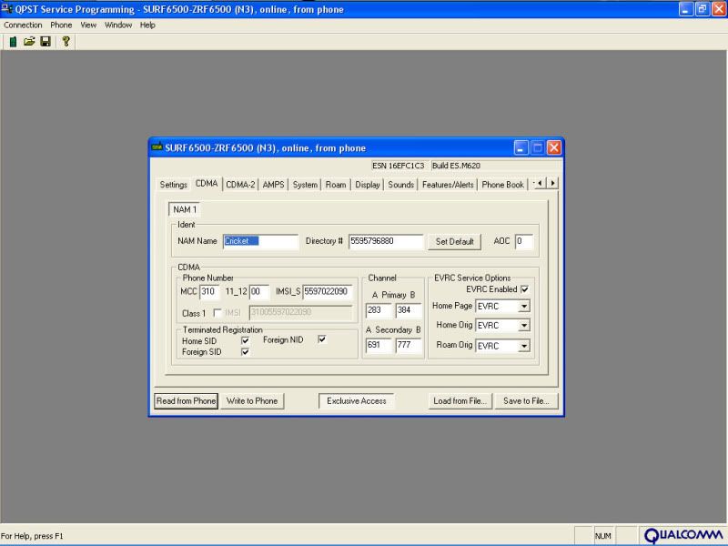The height and width of the screenshot is (546, 728).
Task: Click the Directory # input field
Action: 386,241
